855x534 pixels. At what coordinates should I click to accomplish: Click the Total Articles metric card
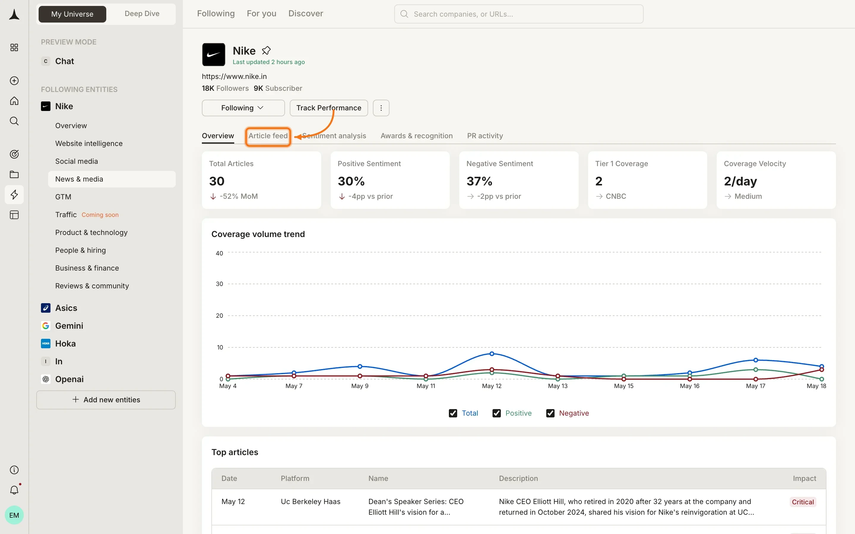pos(262,180)
